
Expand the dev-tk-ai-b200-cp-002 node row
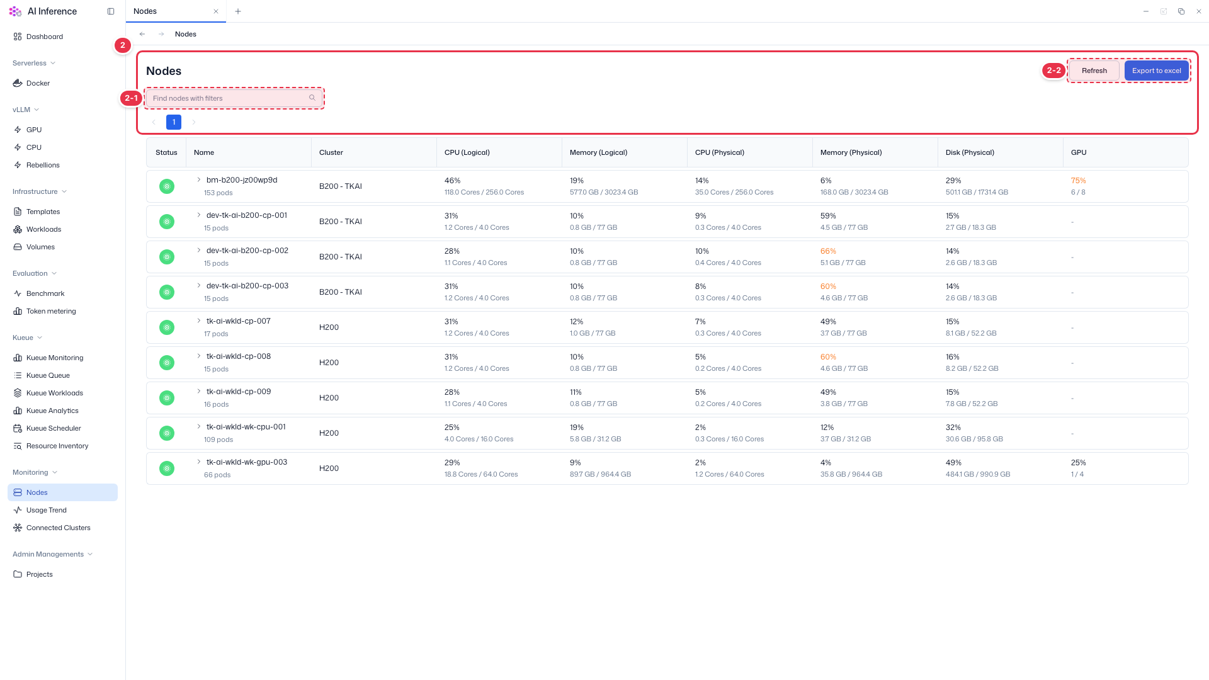coord(199,250)
